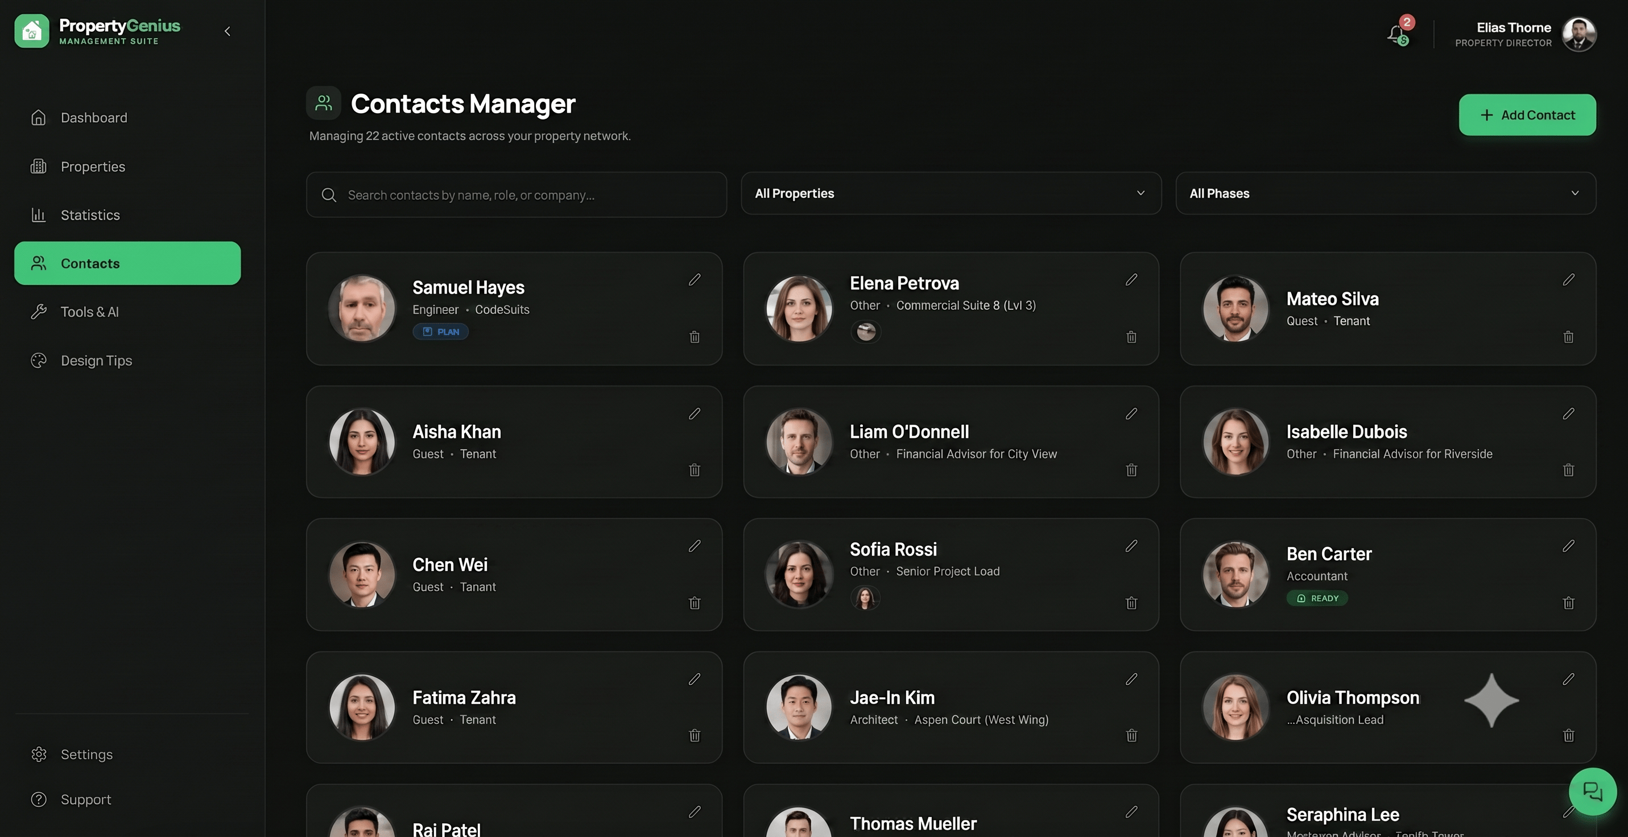
Task: Edit Fatima Zahra contact
Action: pyautogui.click(x=695, y=679)
